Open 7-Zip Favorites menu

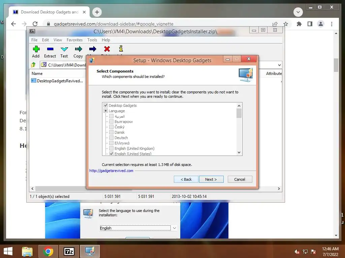pos(74,40)
